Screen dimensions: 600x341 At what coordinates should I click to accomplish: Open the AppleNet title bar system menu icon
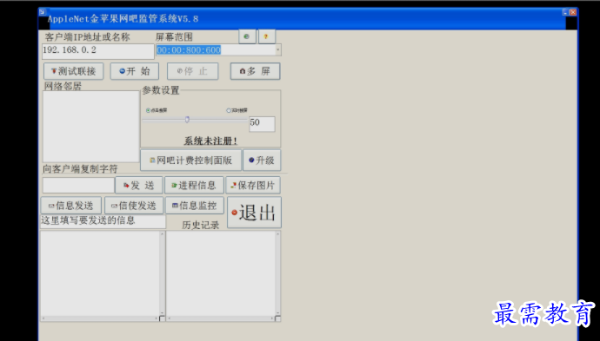click(42, 12)
